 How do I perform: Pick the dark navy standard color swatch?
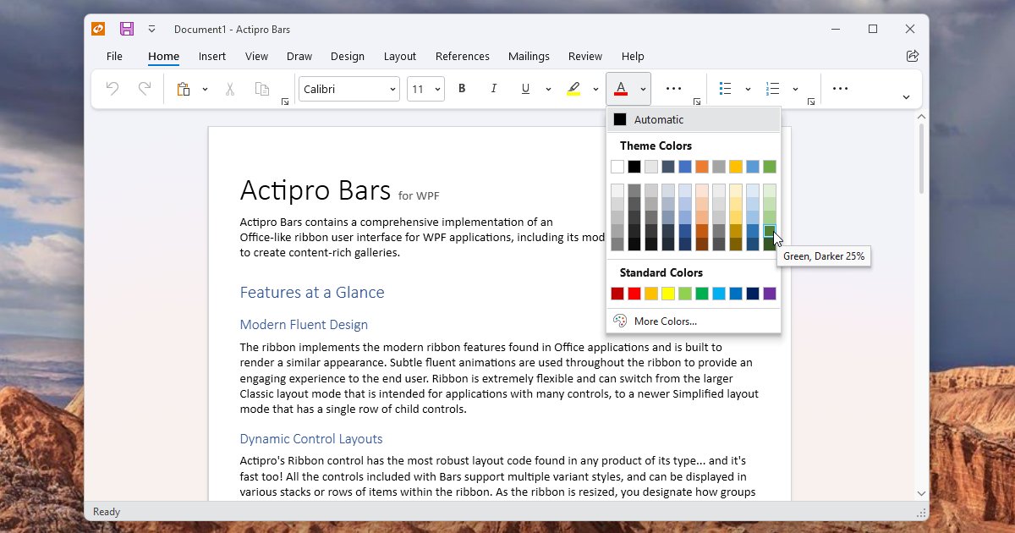pyautogui.click(x=753, y=294)
